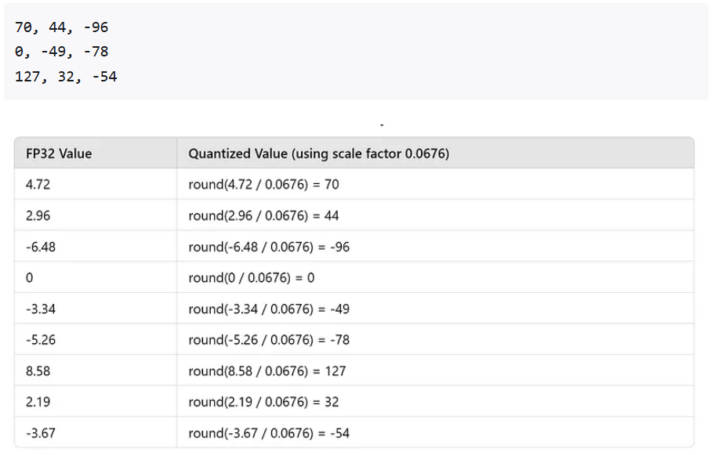
Task: Click the Quantized Value column header
Action: 435,153
